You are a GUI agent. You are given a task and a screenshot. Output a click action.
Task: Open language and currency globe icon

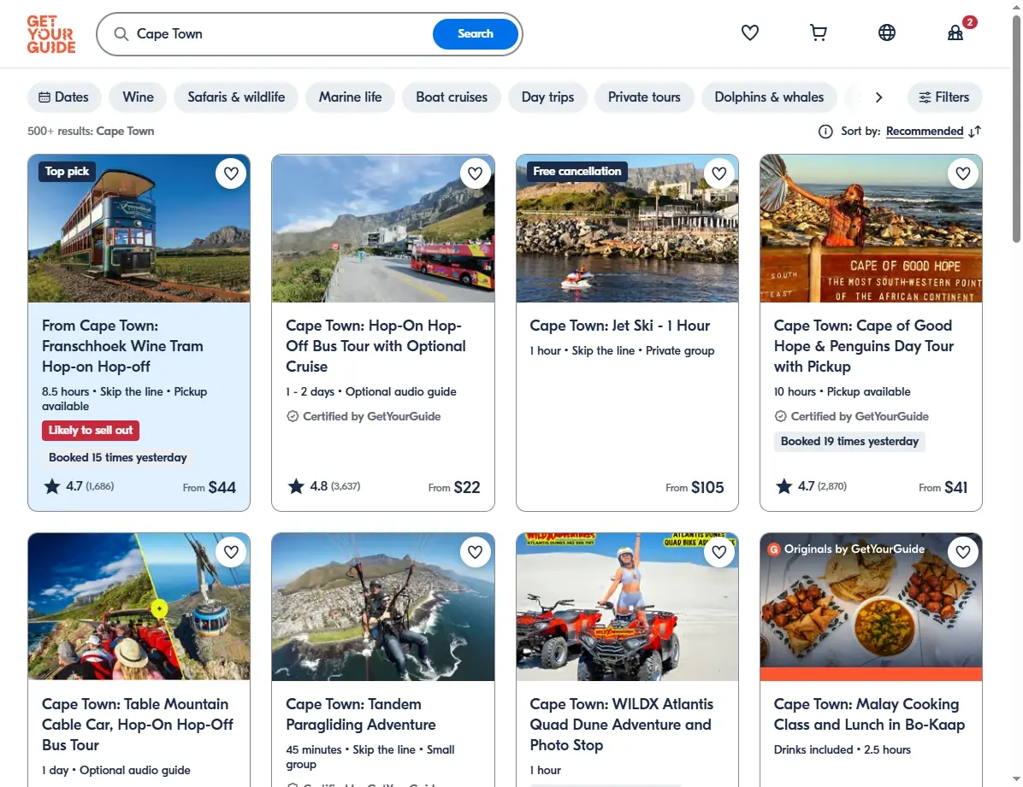click(x=887, y=32)
